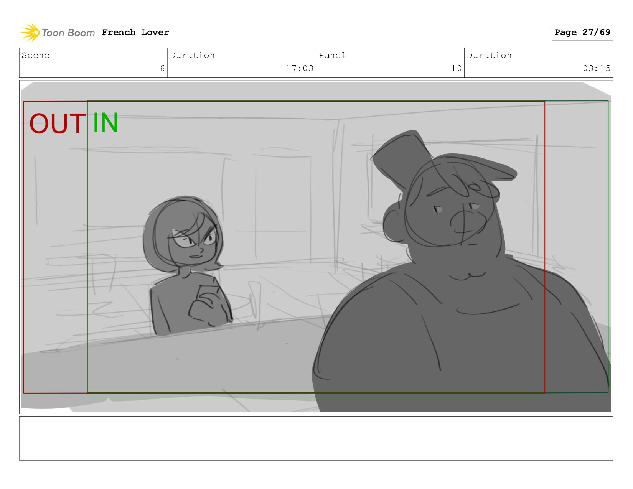Select panel number value '10'
This screenshot has width=633, height=489.
(x=456, y=68)
